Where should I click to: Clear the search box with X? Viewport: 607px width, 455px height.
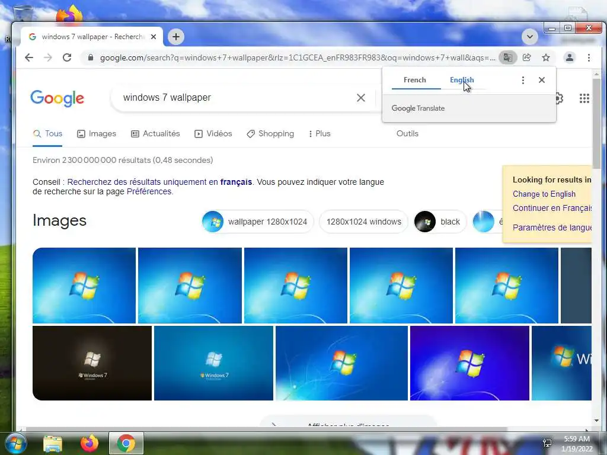click(361, 98)
